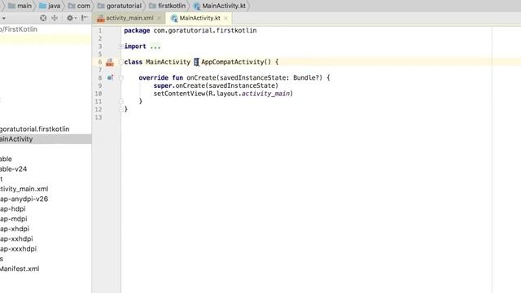521x293 pixels.
Task: Click 'activity_main' in R.layout reference
Action: pyautogui.click(x=265, y=94)
